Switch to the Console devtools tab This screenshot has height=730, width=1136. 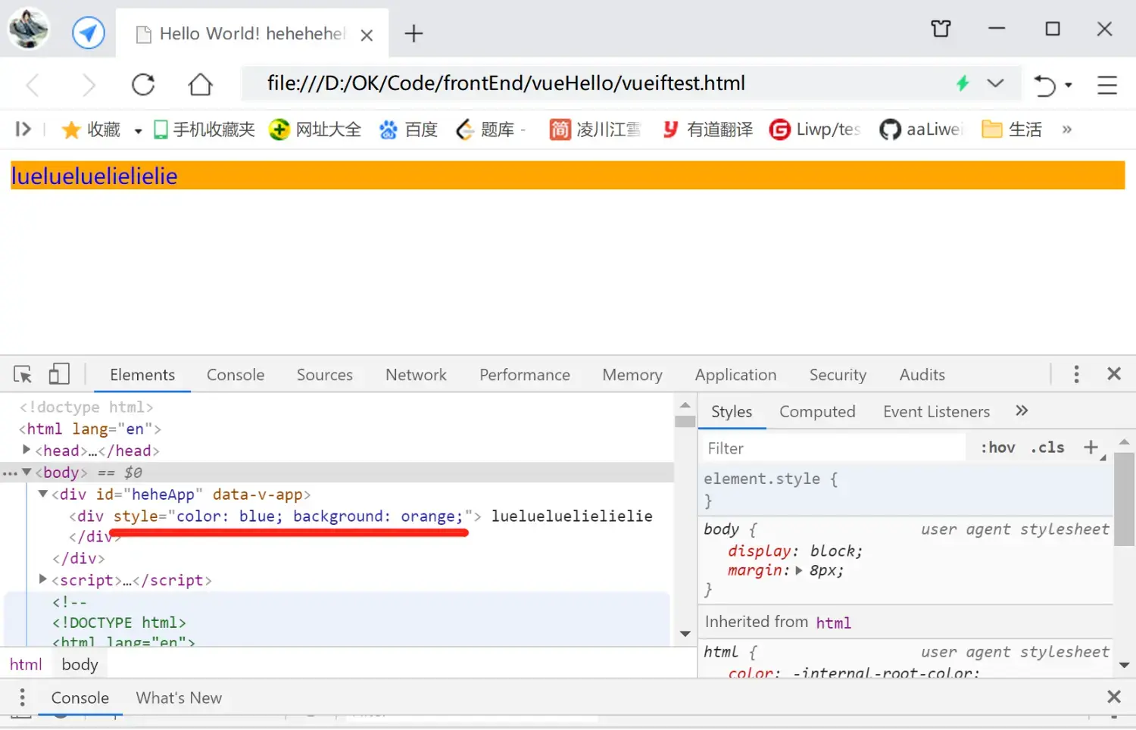(236, 375)
